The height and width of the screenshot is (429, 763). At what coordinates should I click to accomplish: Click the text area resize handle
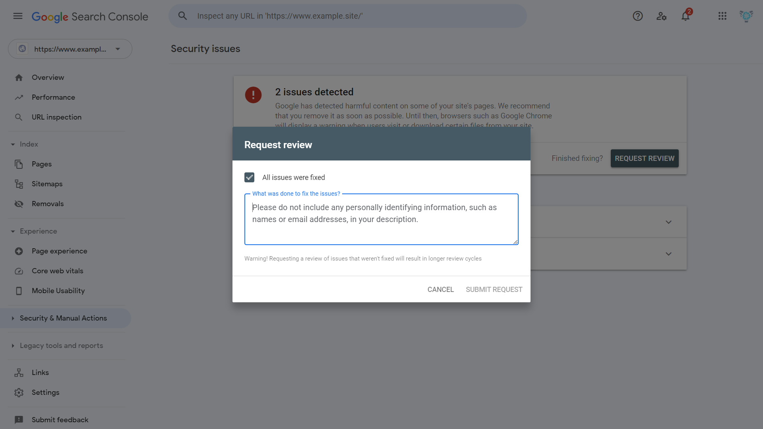coord(515,242)
